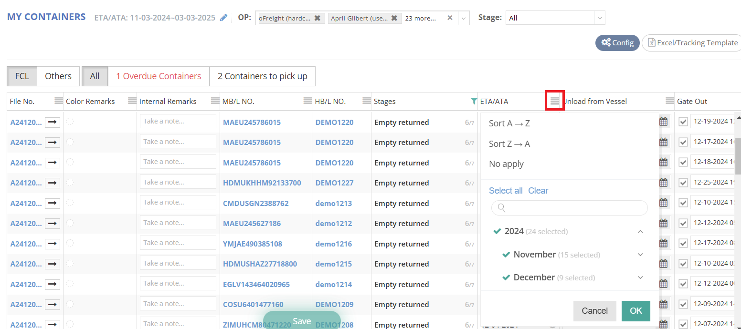Open the Stage dropdown set to All
Image resolution: width=741 pixels, height=329 pixels.
point(555,18)
